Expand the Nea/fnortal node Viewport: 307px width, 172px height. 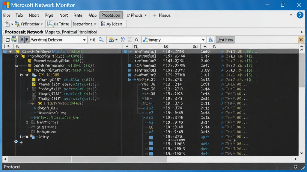(x=27, y=122)
